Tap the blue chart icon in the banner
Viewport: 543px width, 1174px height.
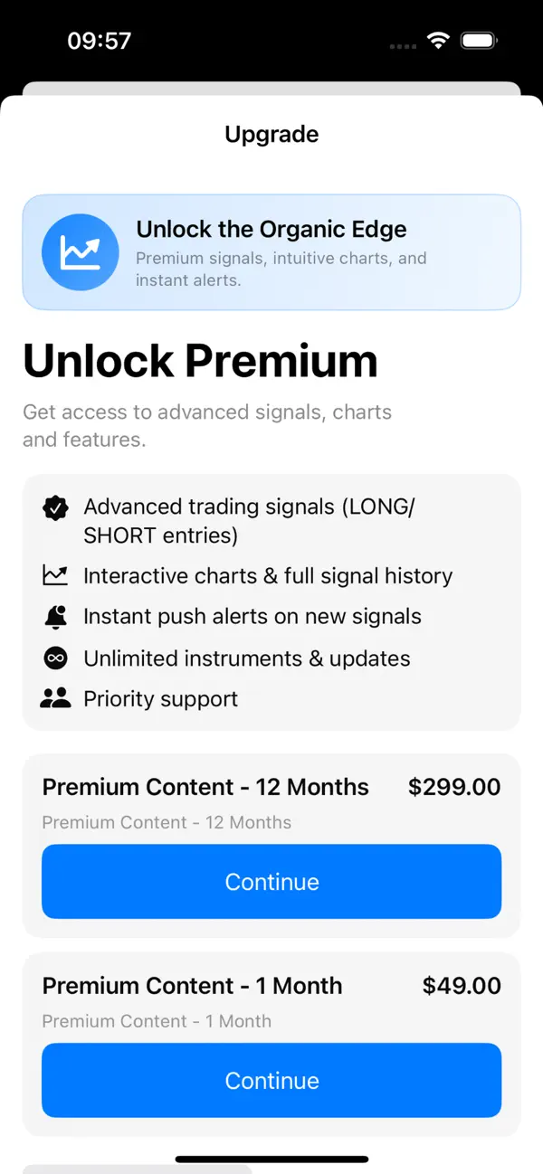point(81,252)
